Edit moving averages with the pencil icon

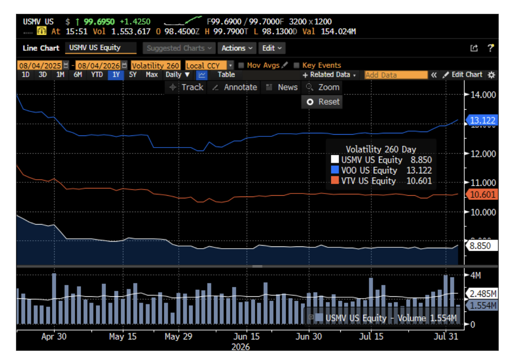[285, 65]
